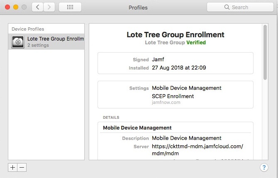Click 'Mobile Device Management' in the Settings box
The image size is (278, 178).
(x=187, y=88)
